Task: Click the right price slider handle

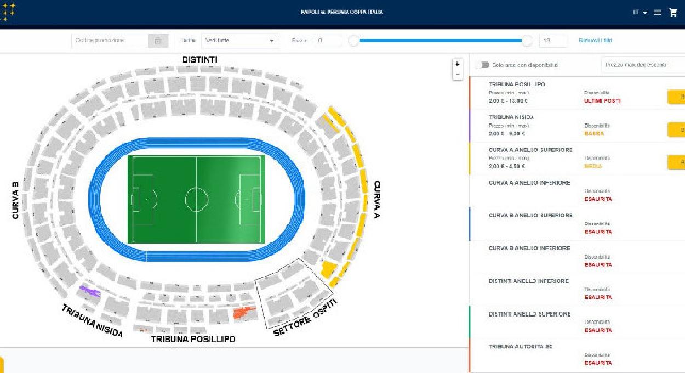Action: point(527,41)
